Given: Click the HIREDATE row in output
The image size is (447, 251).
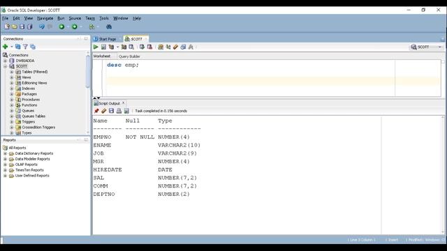Looking at the screenshot, I should click(x=133, y=169).
